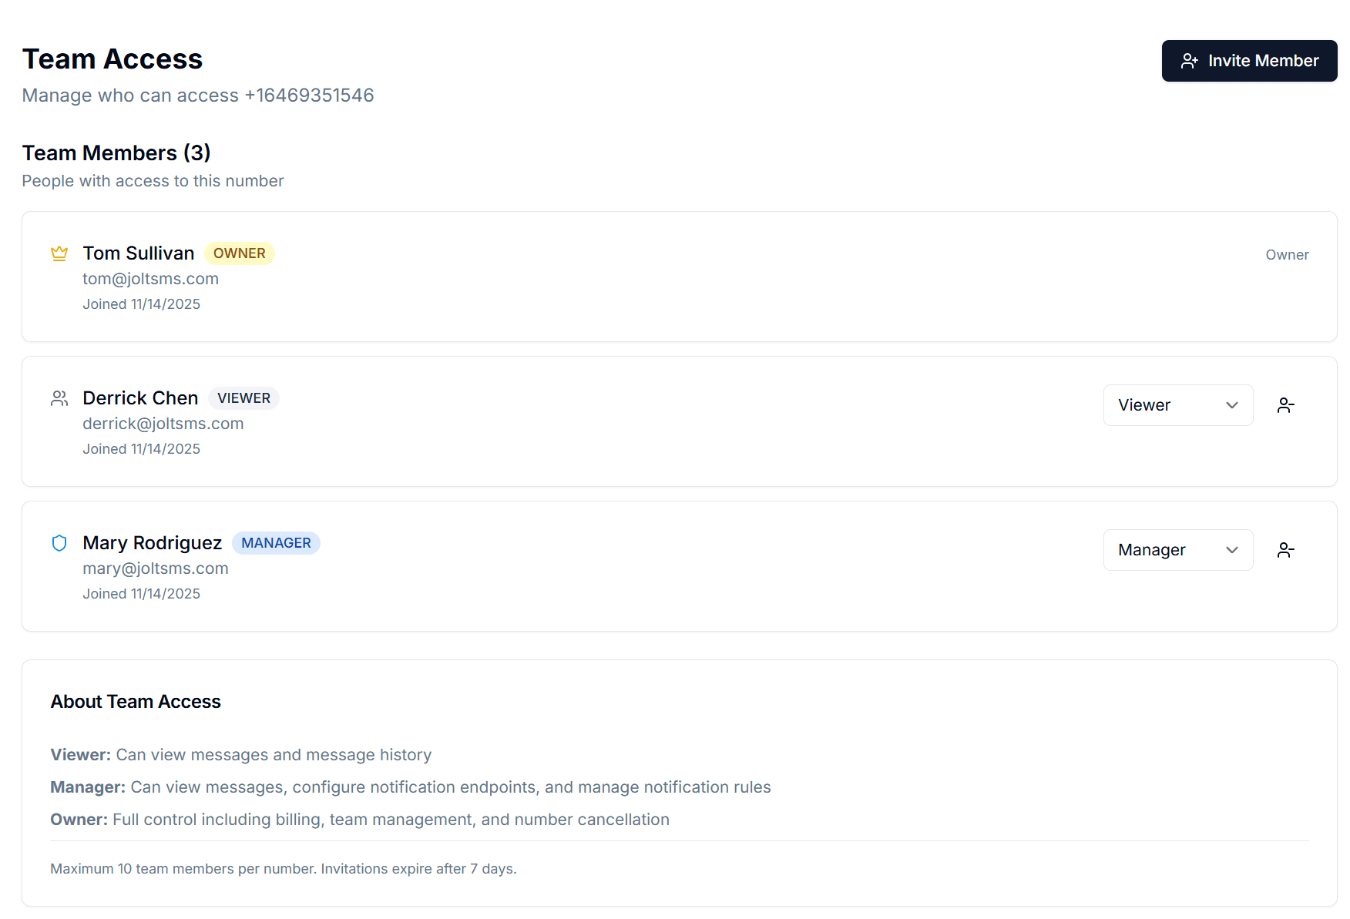Image resolution: width=1350 pixels, height=919 pixels.
Task: Click the chevron on the Manager selector
Action: click(x=1231, y=549)
